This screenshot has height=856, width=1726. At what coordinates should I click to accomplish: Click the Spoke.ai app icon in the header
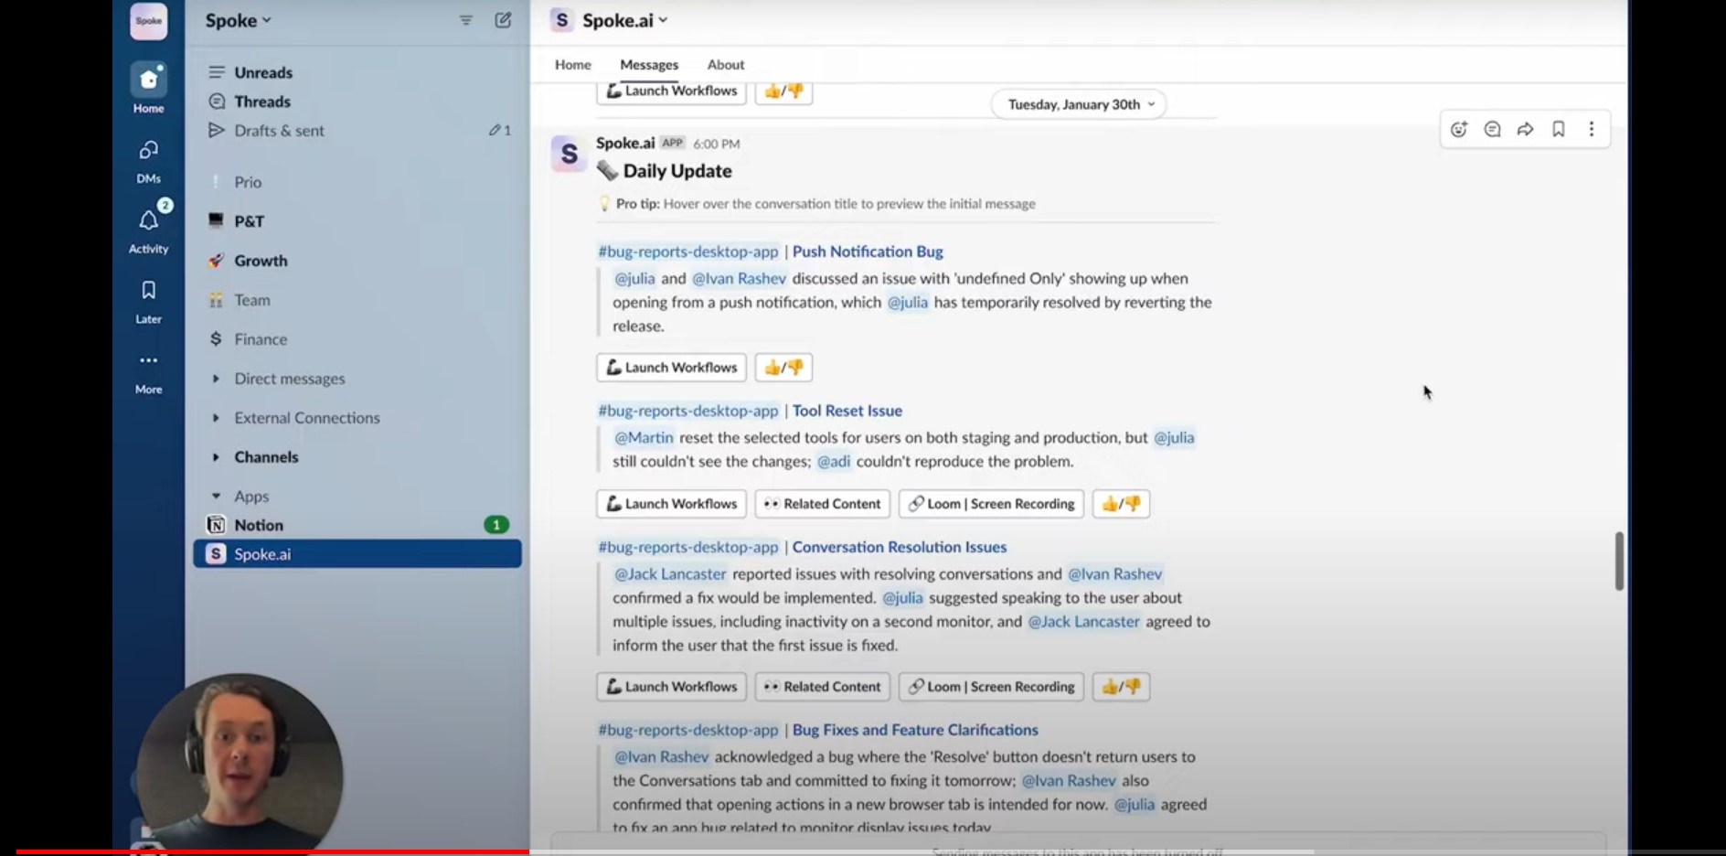pos(561,20)
